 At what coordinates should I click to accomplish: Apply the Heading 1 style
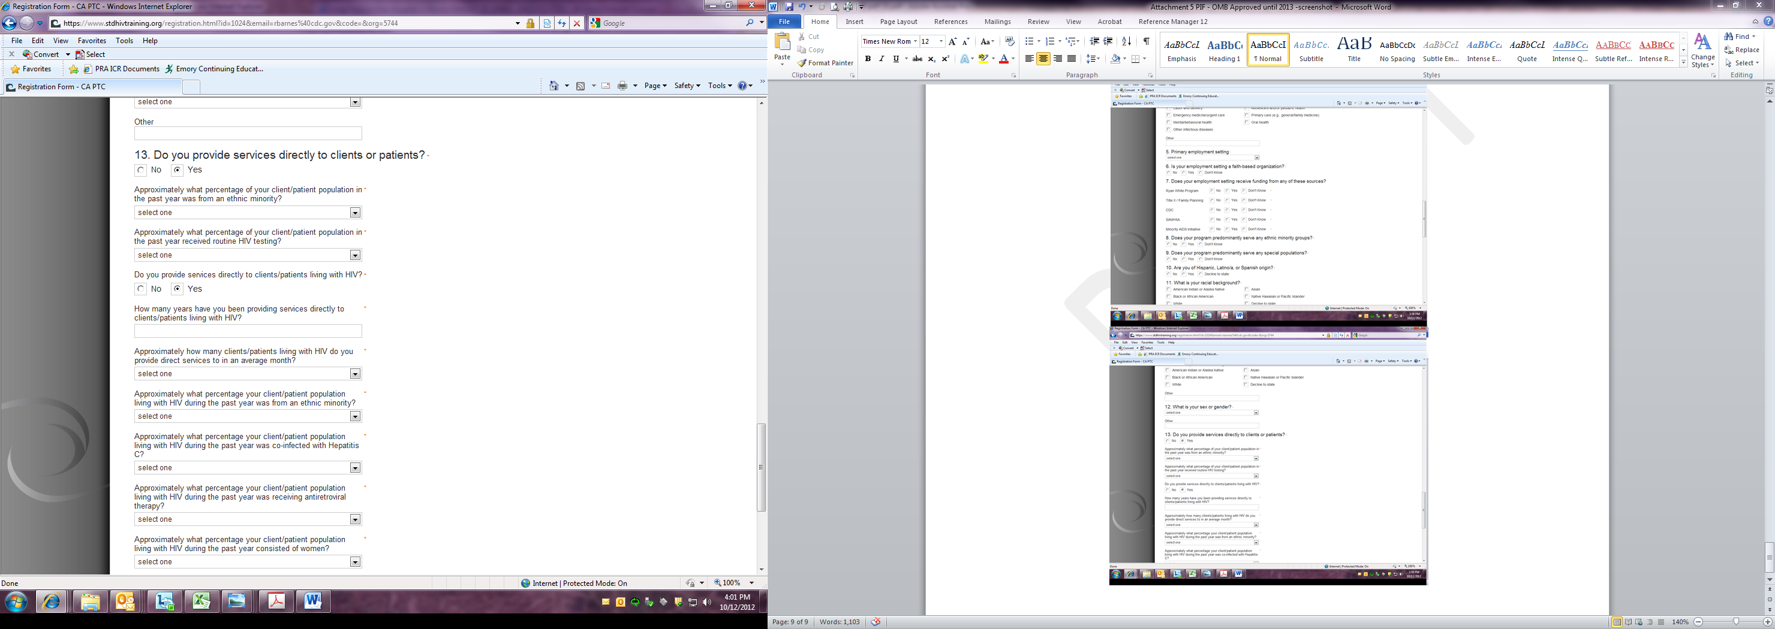(1224, 50)
